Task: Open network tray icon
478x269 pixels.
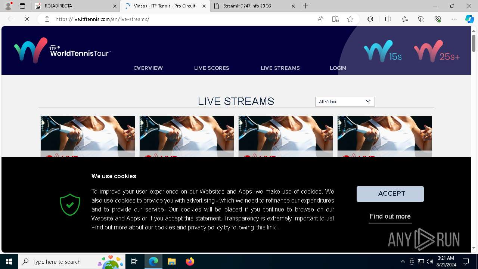Action: (x=421, y=262)
